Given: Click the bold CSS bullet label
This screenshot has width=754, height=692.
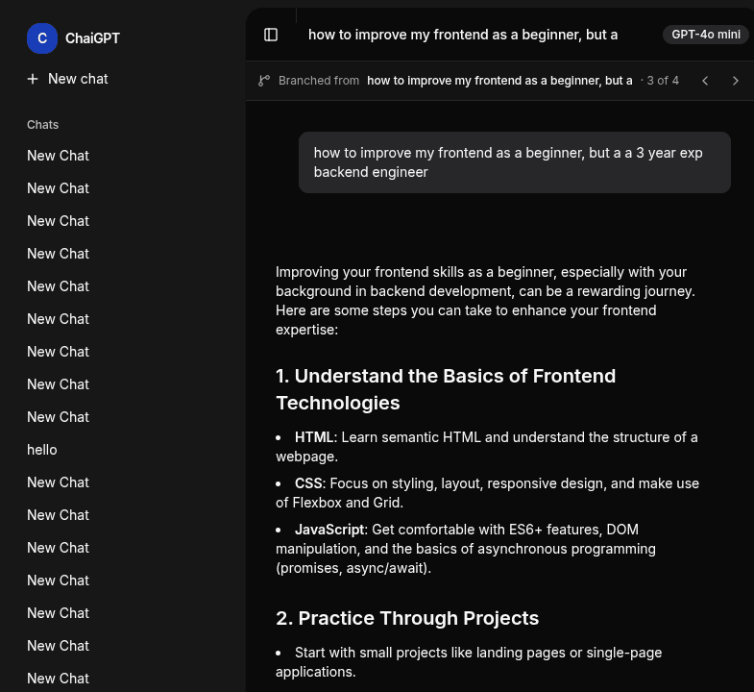Looking at the screenshot, I should pos(308,483).
